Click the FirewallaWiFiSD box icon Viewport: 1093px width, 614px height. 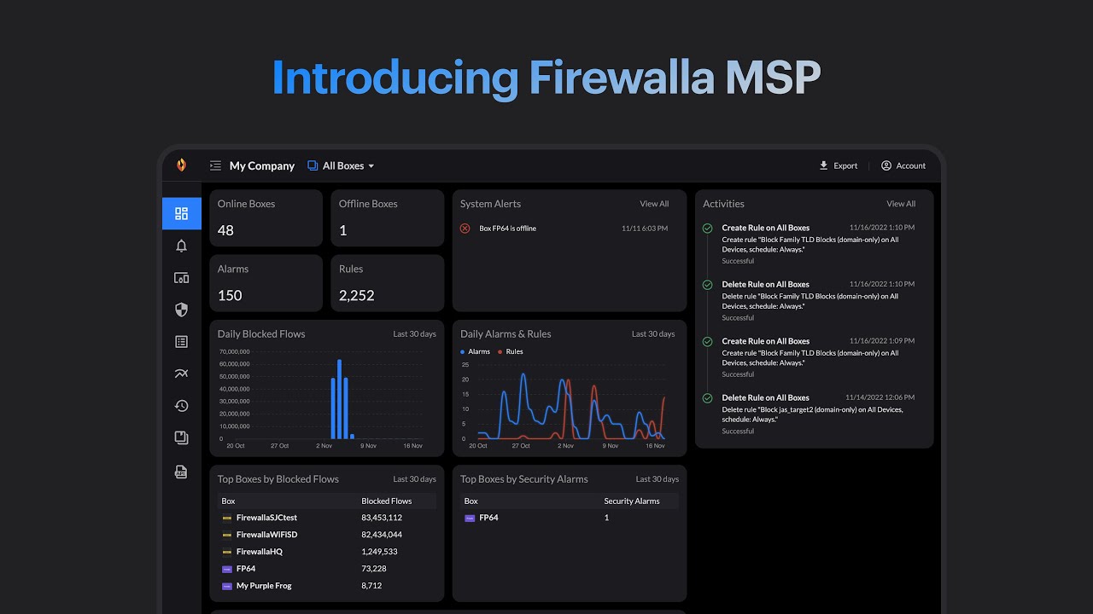pyautogui.click(x=227, y=535)
